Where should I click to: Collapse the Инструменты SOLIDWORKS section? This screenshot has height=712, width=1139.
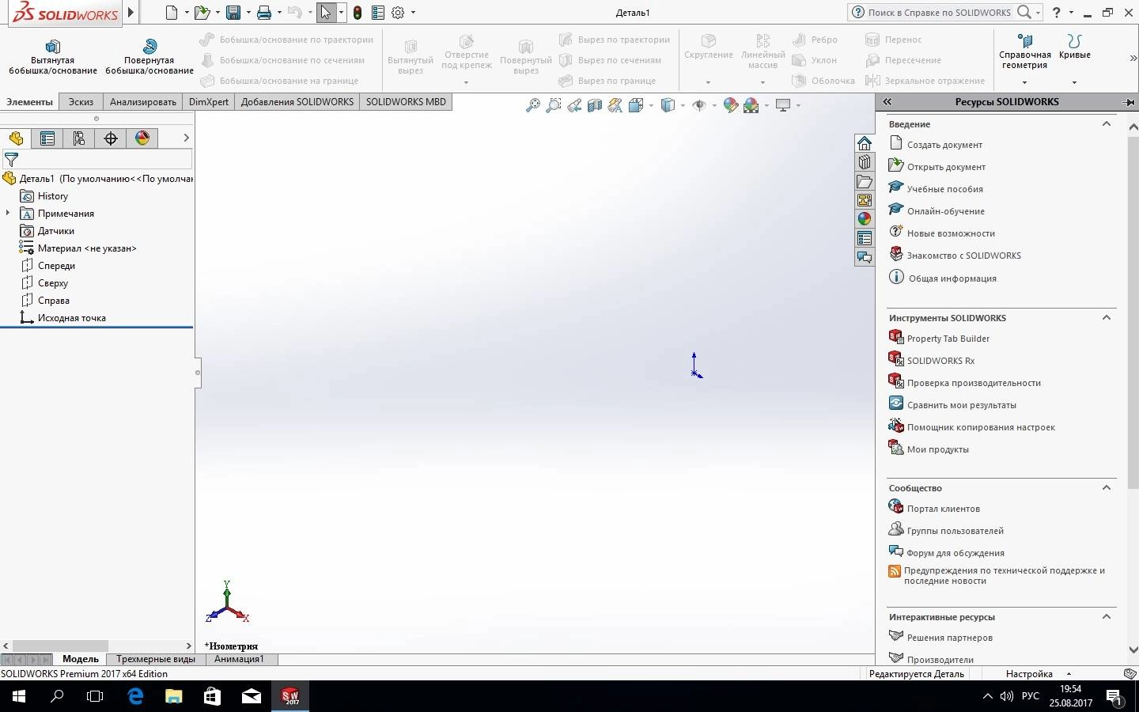pos(1107,318)
